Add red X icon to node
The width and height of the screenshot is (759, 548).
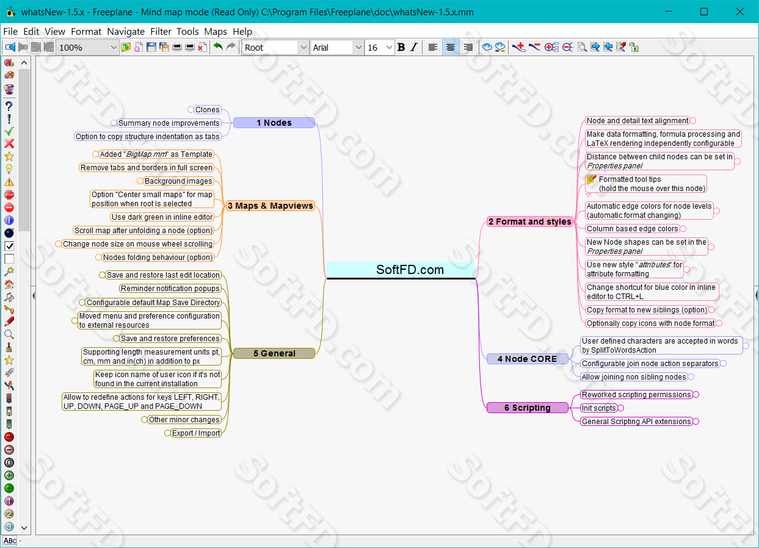9,144
